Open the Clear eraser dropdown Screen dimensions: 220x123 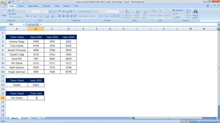click(177, 17)
